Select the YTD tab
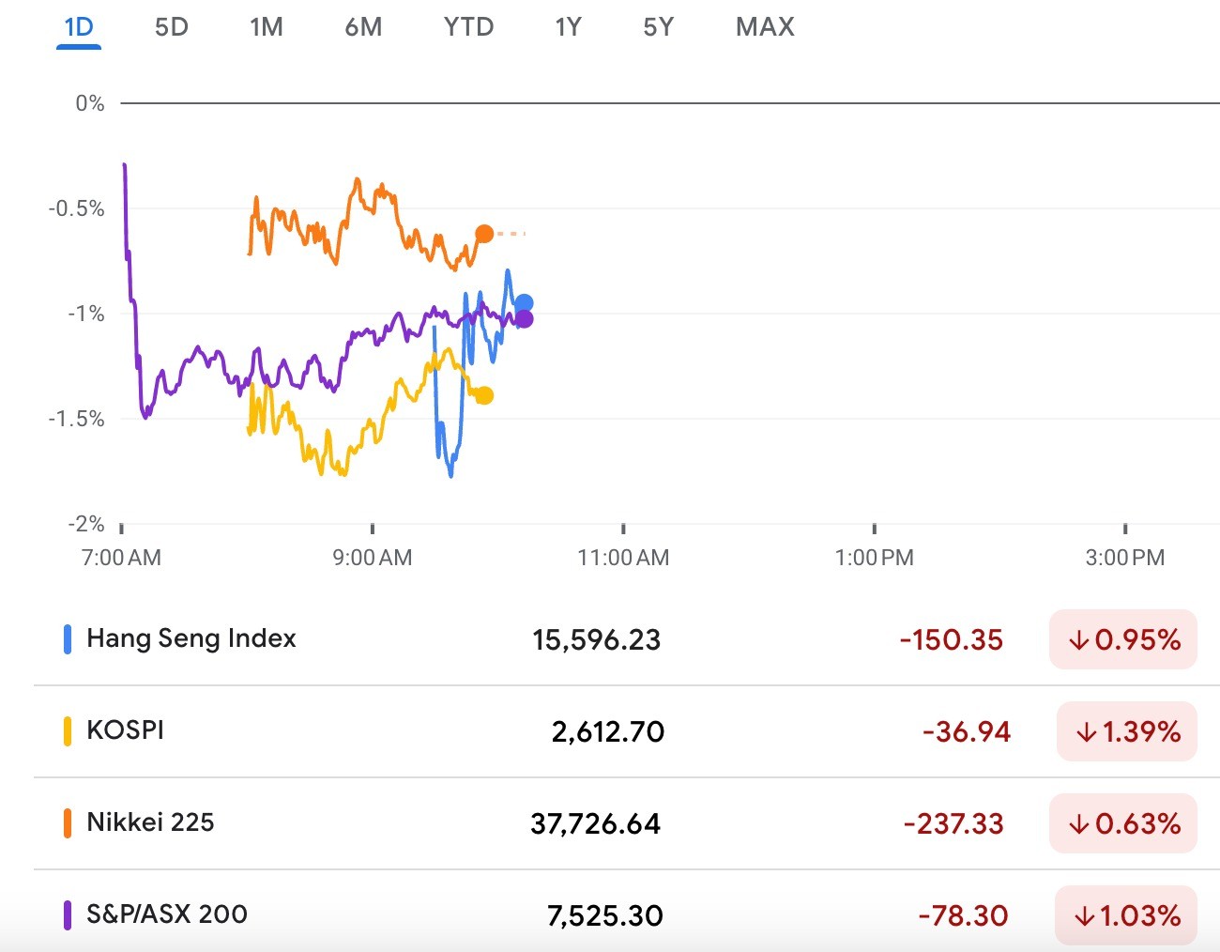Screen dimensions: 1220x952 coord(468,27)
